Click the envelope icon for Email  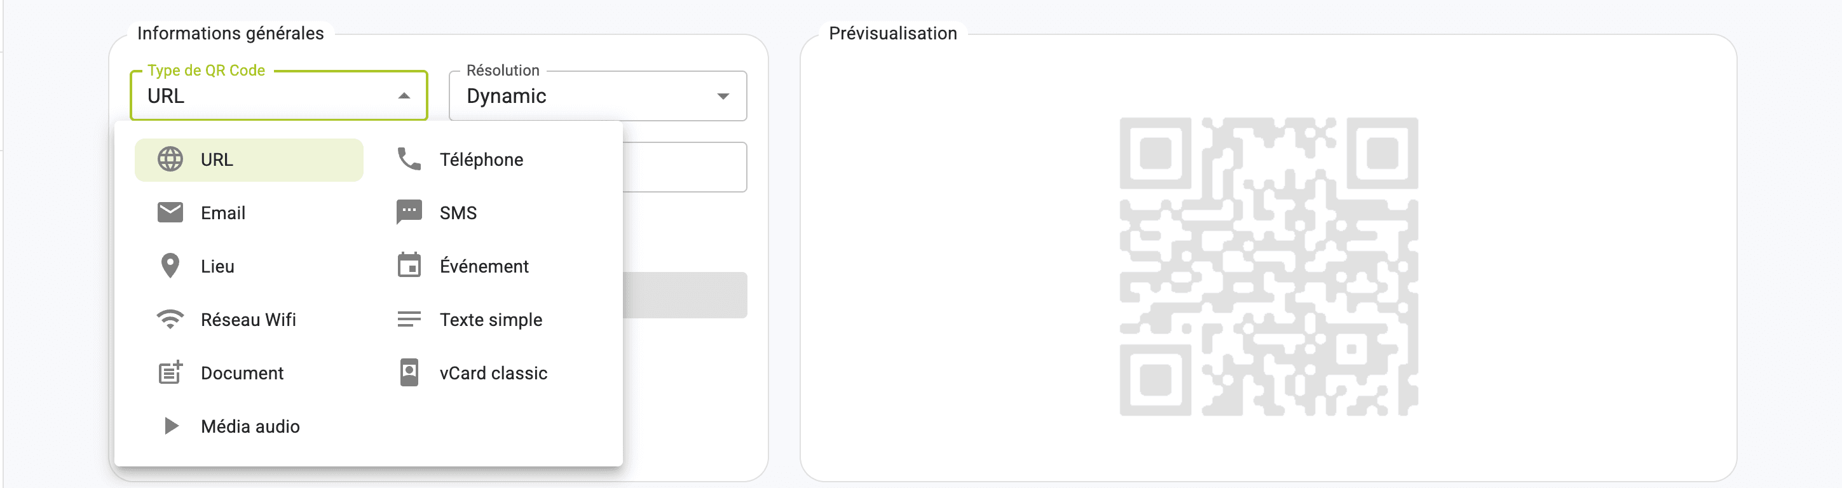[x=170, y=213]
